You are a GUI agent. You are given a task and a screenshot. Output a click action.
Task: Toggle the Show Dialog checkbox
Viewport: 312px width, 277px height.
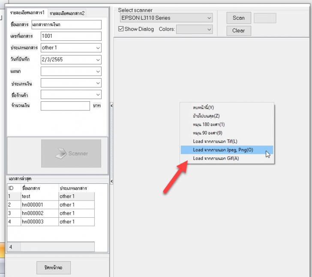click(x=121, y=29)
